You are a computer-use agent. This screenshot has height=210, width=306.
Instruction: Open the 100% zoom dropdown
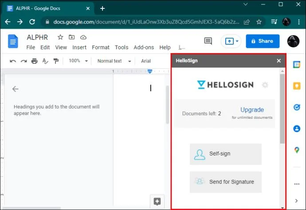78,61
